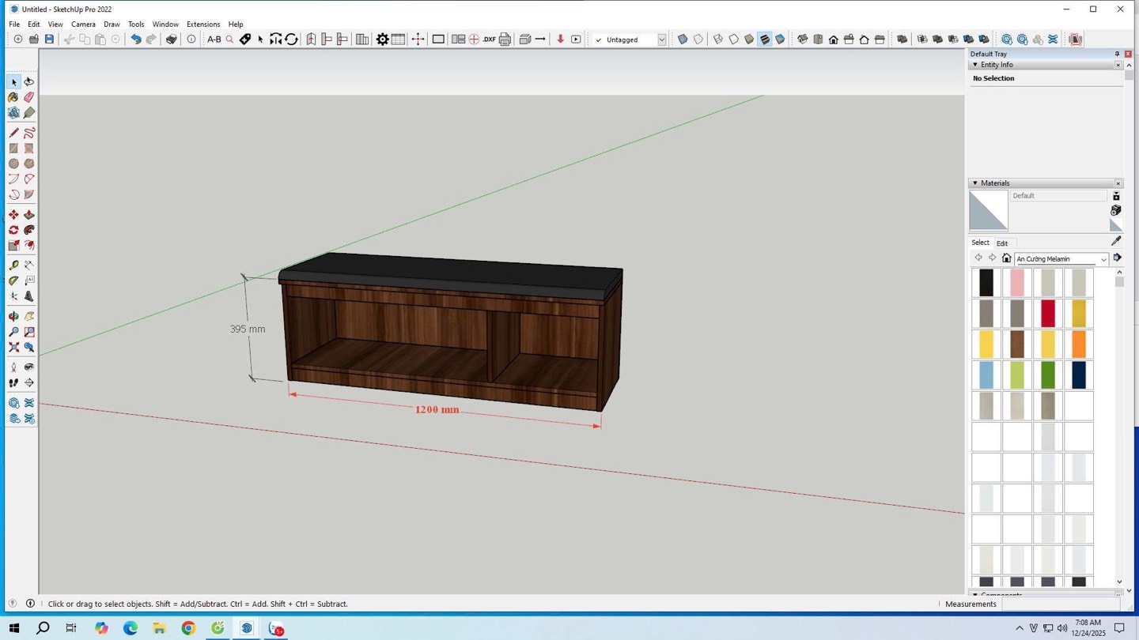
Task: Select the Offset tool
Action: 29,246
